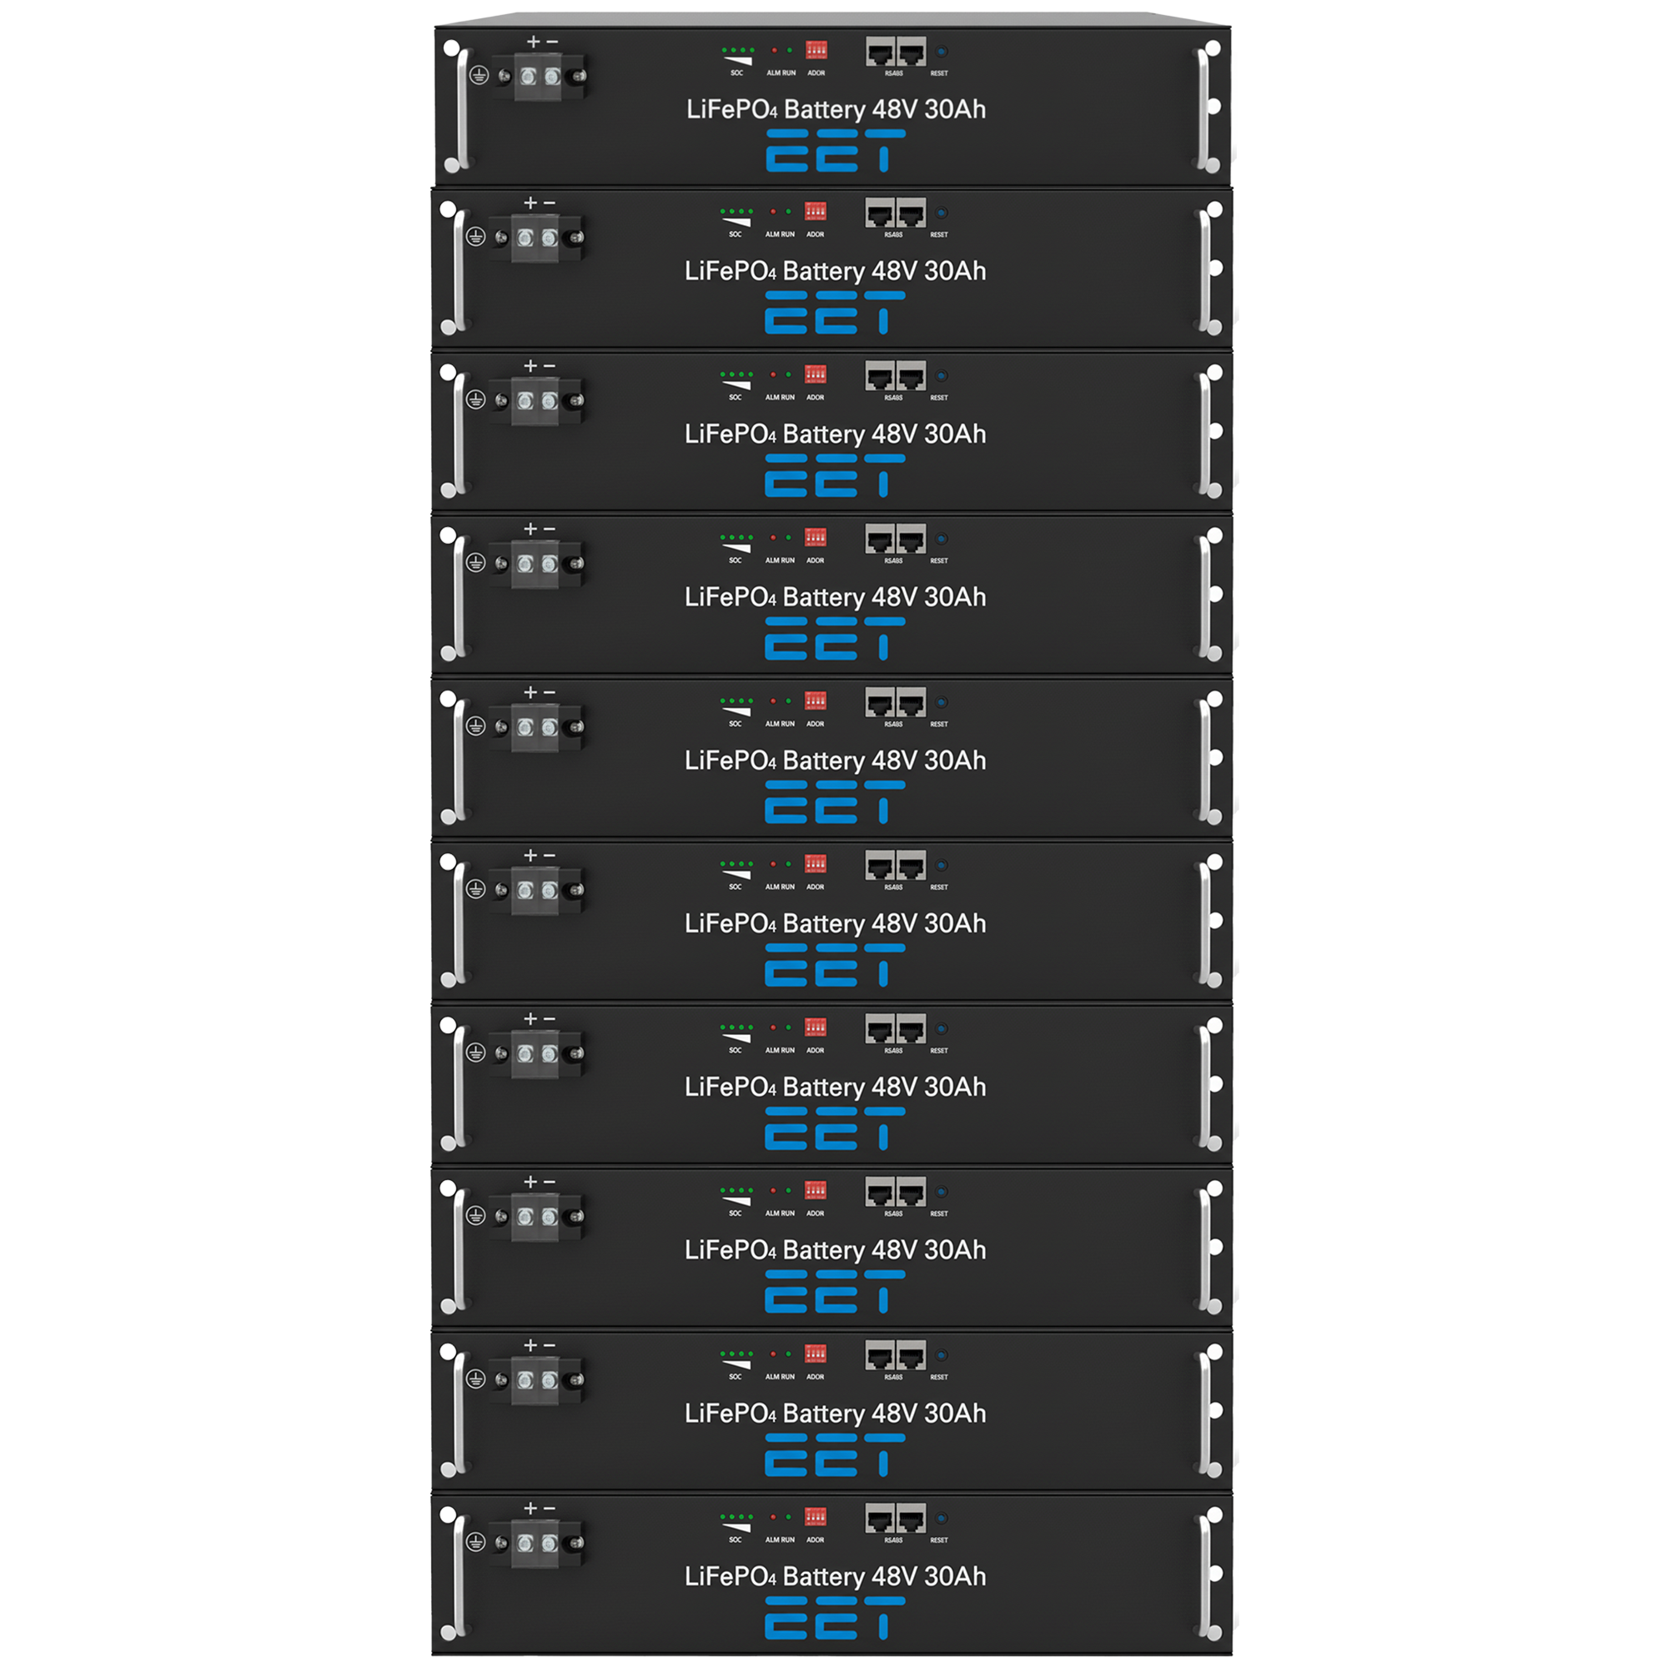The height and width of the screenshot is (1668, 1668).
Task: Click the positive terminal screw on topmost battery
Action: coord(529,77)
